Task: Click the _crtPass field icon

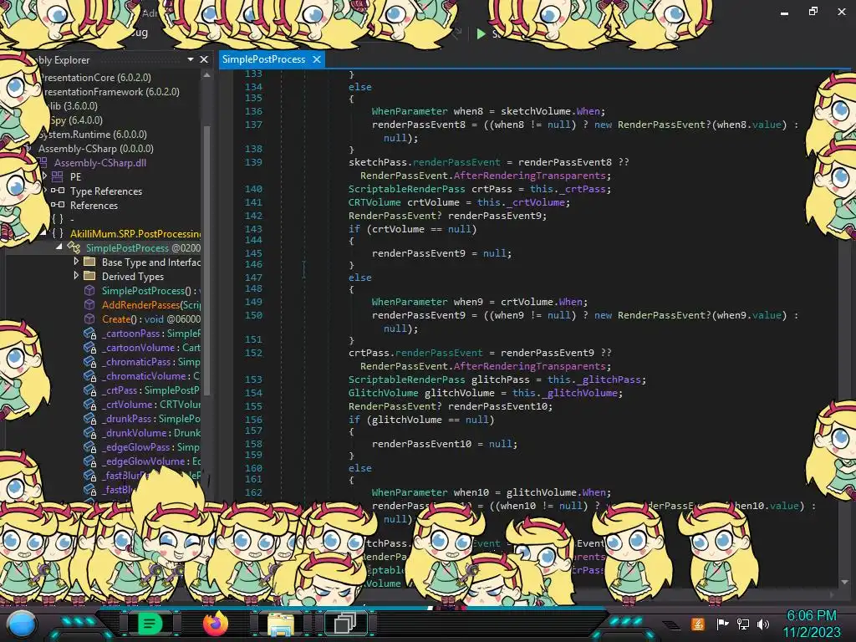Action: (x=90, y=390)
